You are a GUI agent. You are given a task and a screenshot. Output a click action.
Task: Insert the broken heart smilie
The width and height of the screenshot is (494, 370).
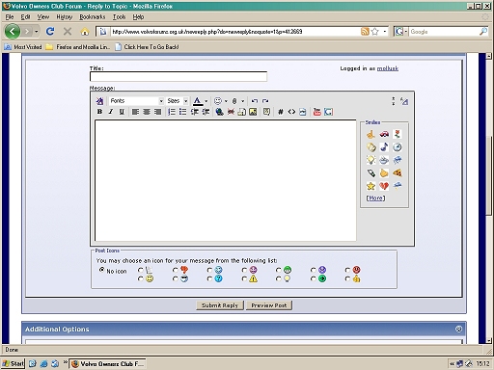click(384, 186)
